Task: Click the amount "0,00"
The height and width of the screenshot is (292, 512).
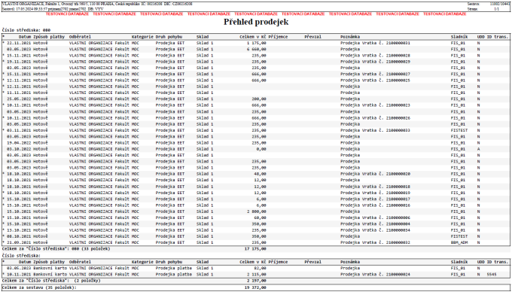Action: (x=261, y=149)
